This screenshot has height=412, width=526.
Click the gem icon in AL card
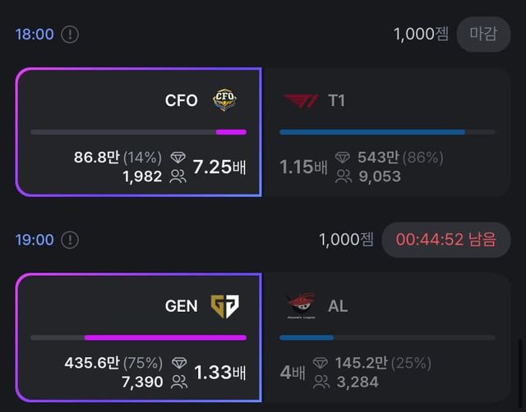344,363
